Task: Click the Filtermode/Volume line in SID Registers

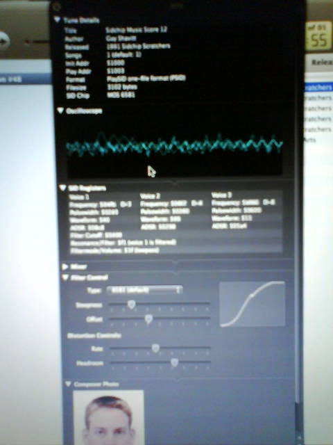Action: 114,250
